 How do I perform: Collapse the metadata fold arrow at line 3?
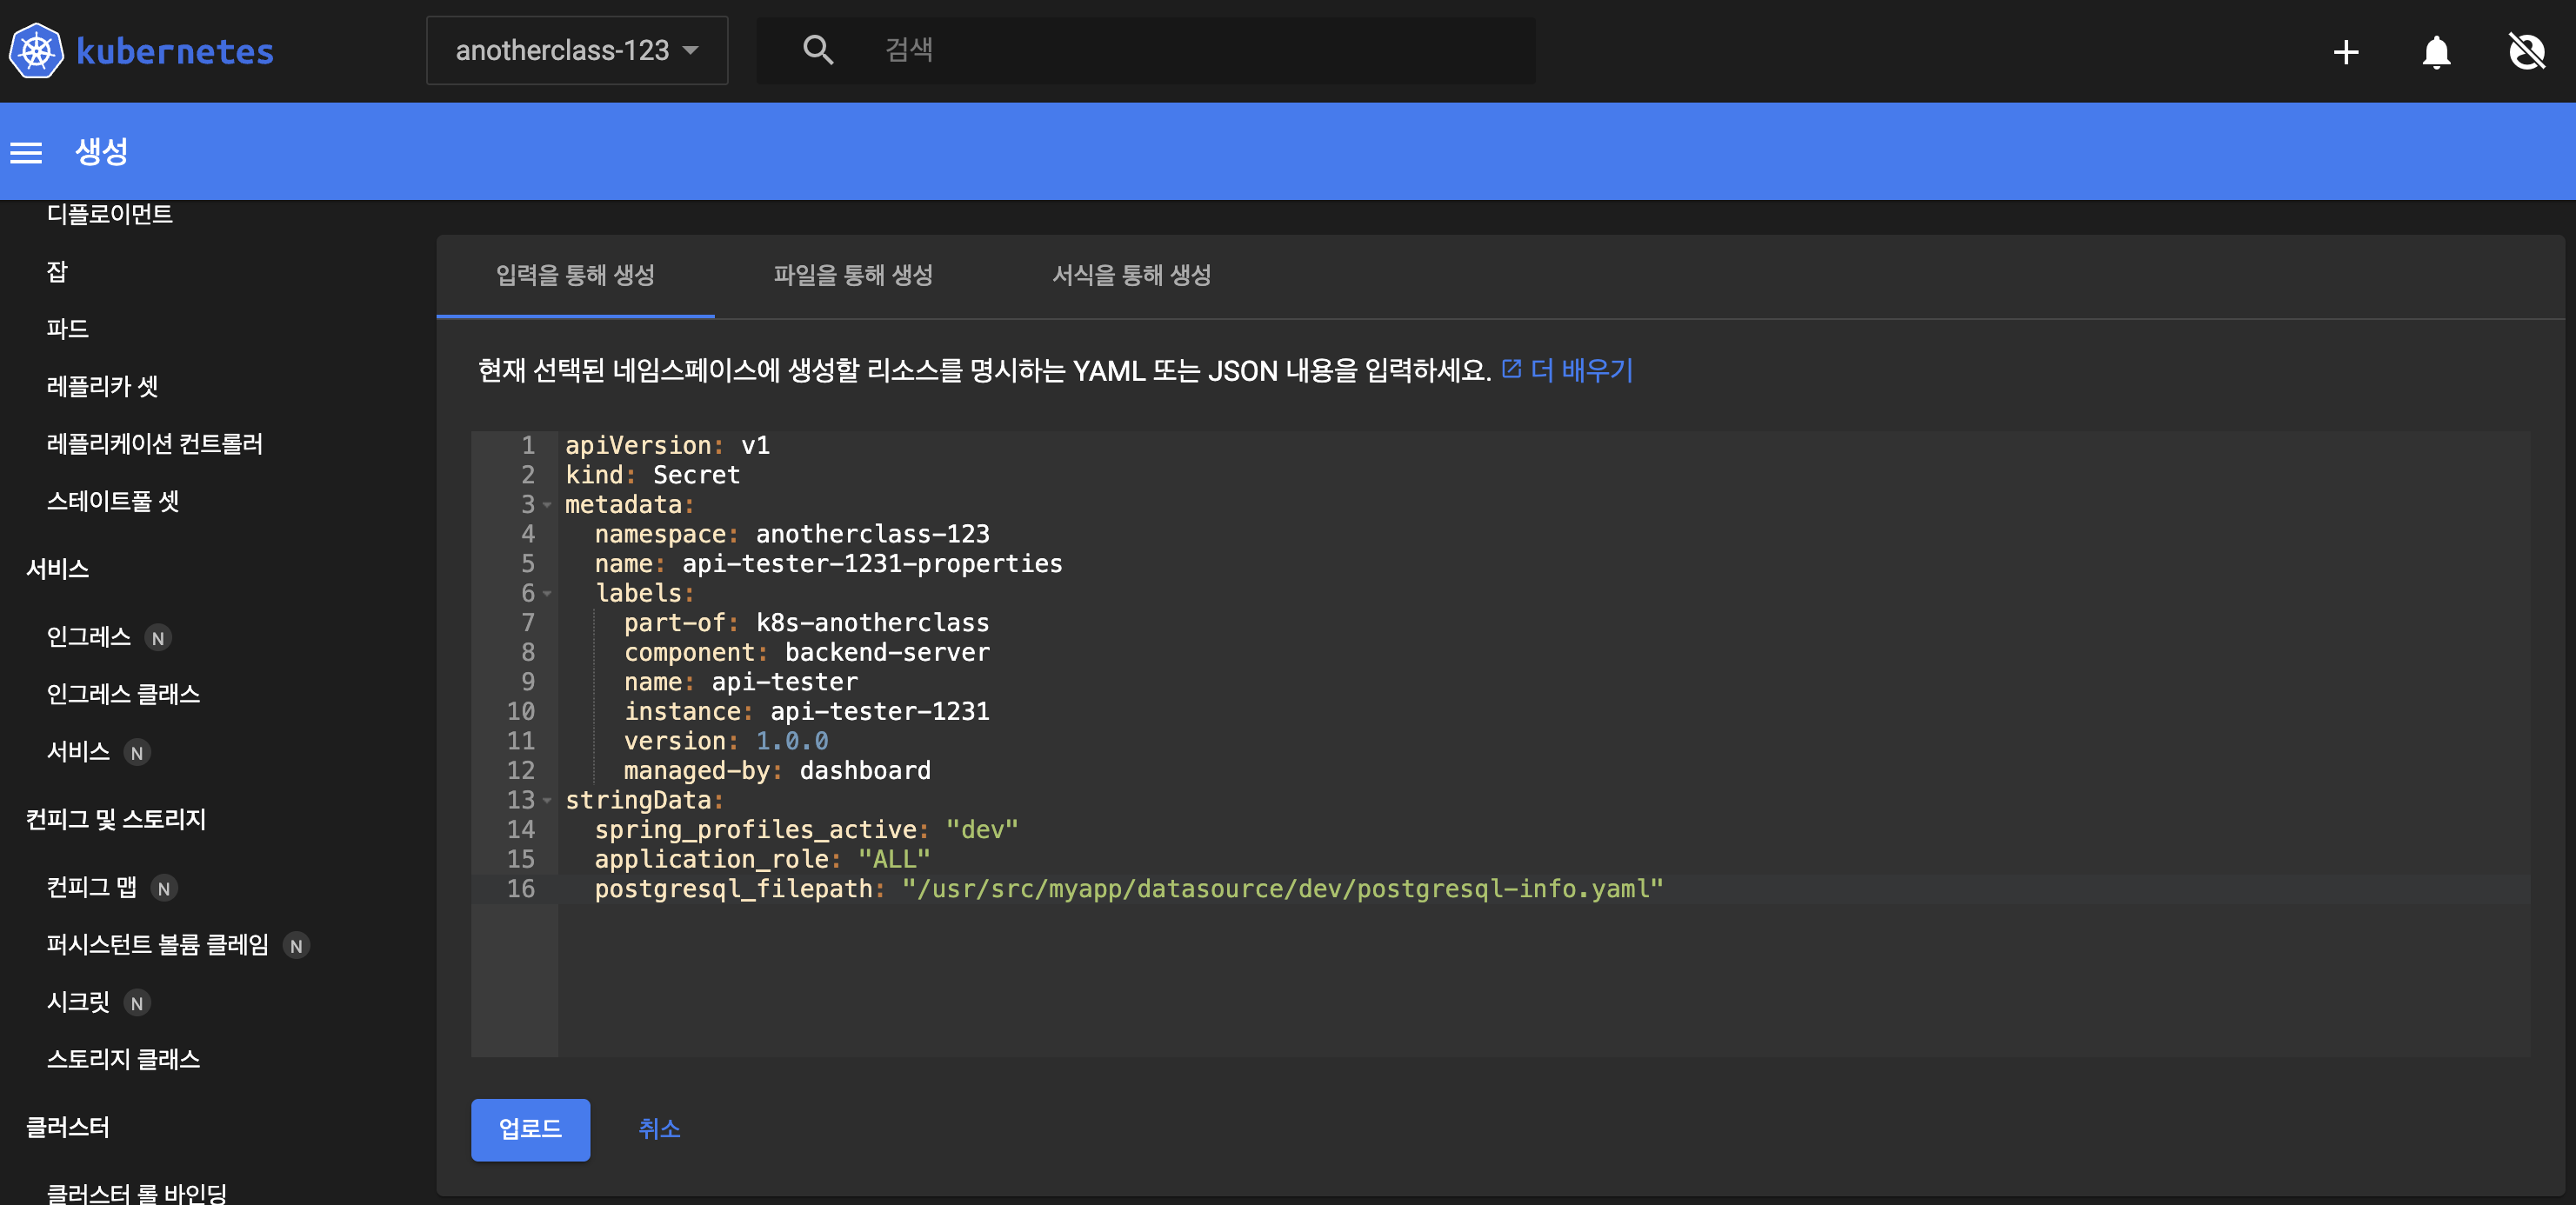point(547,505)
